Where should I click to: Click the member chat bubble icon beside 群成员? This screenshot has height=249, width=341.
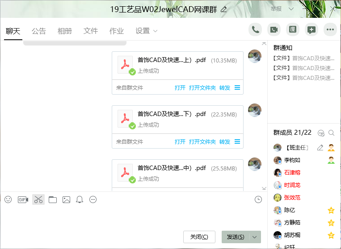tap(321, 133)
